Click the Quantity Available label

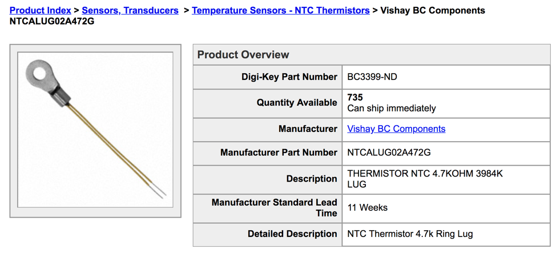coord(297,103)
